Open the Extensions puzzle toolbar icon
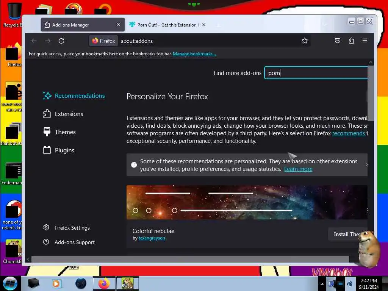Screen dimensions: 388x291 coord(351,41)
